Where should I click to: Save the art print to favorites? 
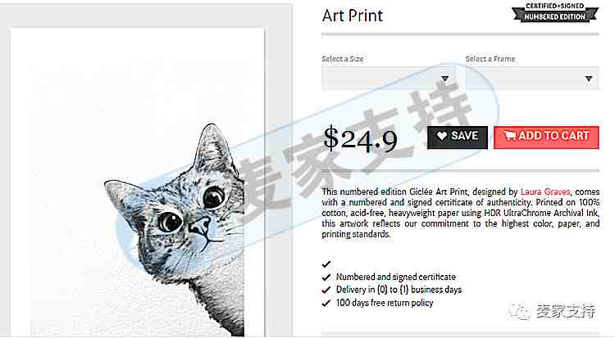coord(458,137)
